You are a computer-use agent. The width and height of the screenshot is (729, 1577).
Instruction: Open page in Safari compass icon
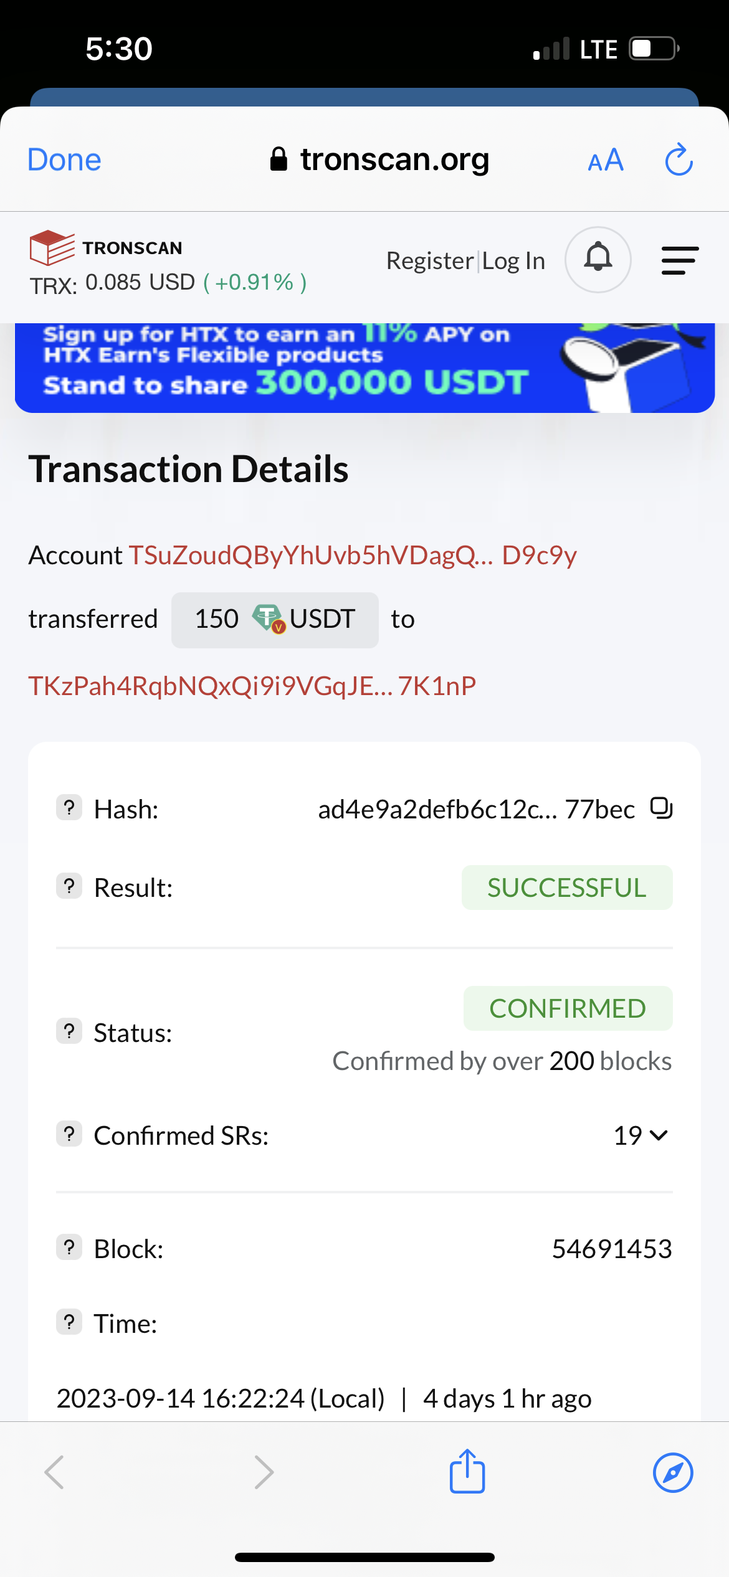click(x=672, y=1472)
